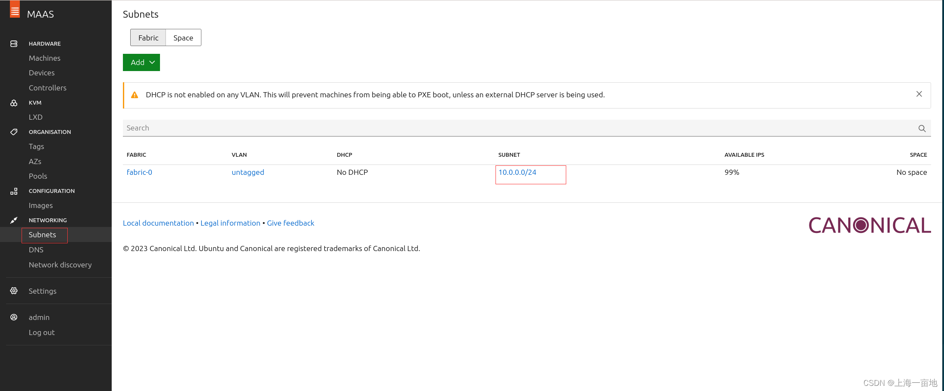
Task: Click the admin user icon
Action: click(14, 317)
